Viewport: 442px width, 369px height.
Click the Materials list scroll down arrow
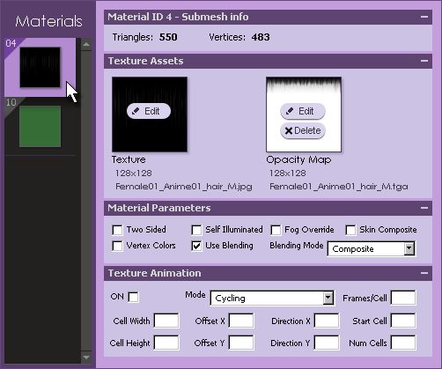pos(86,358)
